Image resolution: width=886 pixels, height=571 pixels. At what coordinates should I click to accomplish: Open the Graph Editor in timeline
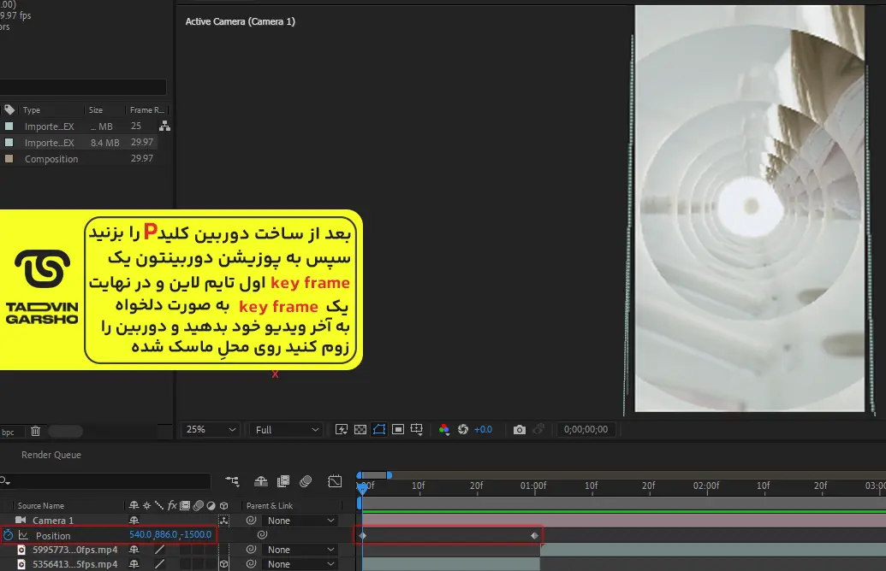(335, 481)
